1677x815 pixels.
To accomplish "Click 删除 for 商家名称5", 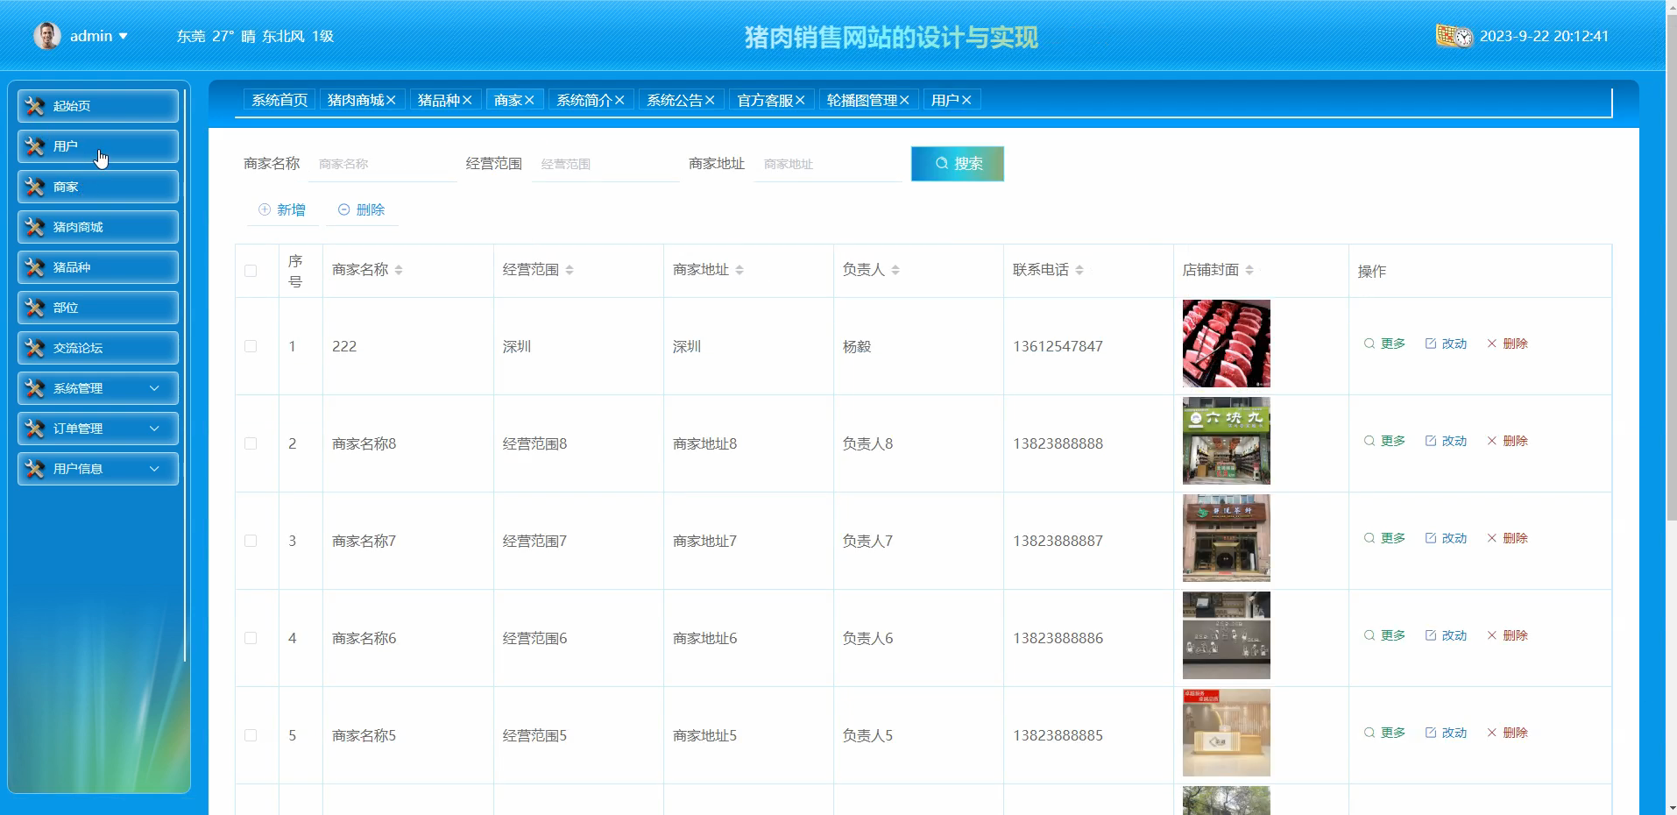I will 1508,733.
